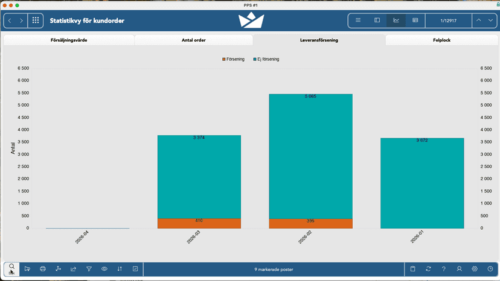The image size is (500, 281).
Task: Toggle the checkmark selection icon in the toolbar
Action: (135, 269)
